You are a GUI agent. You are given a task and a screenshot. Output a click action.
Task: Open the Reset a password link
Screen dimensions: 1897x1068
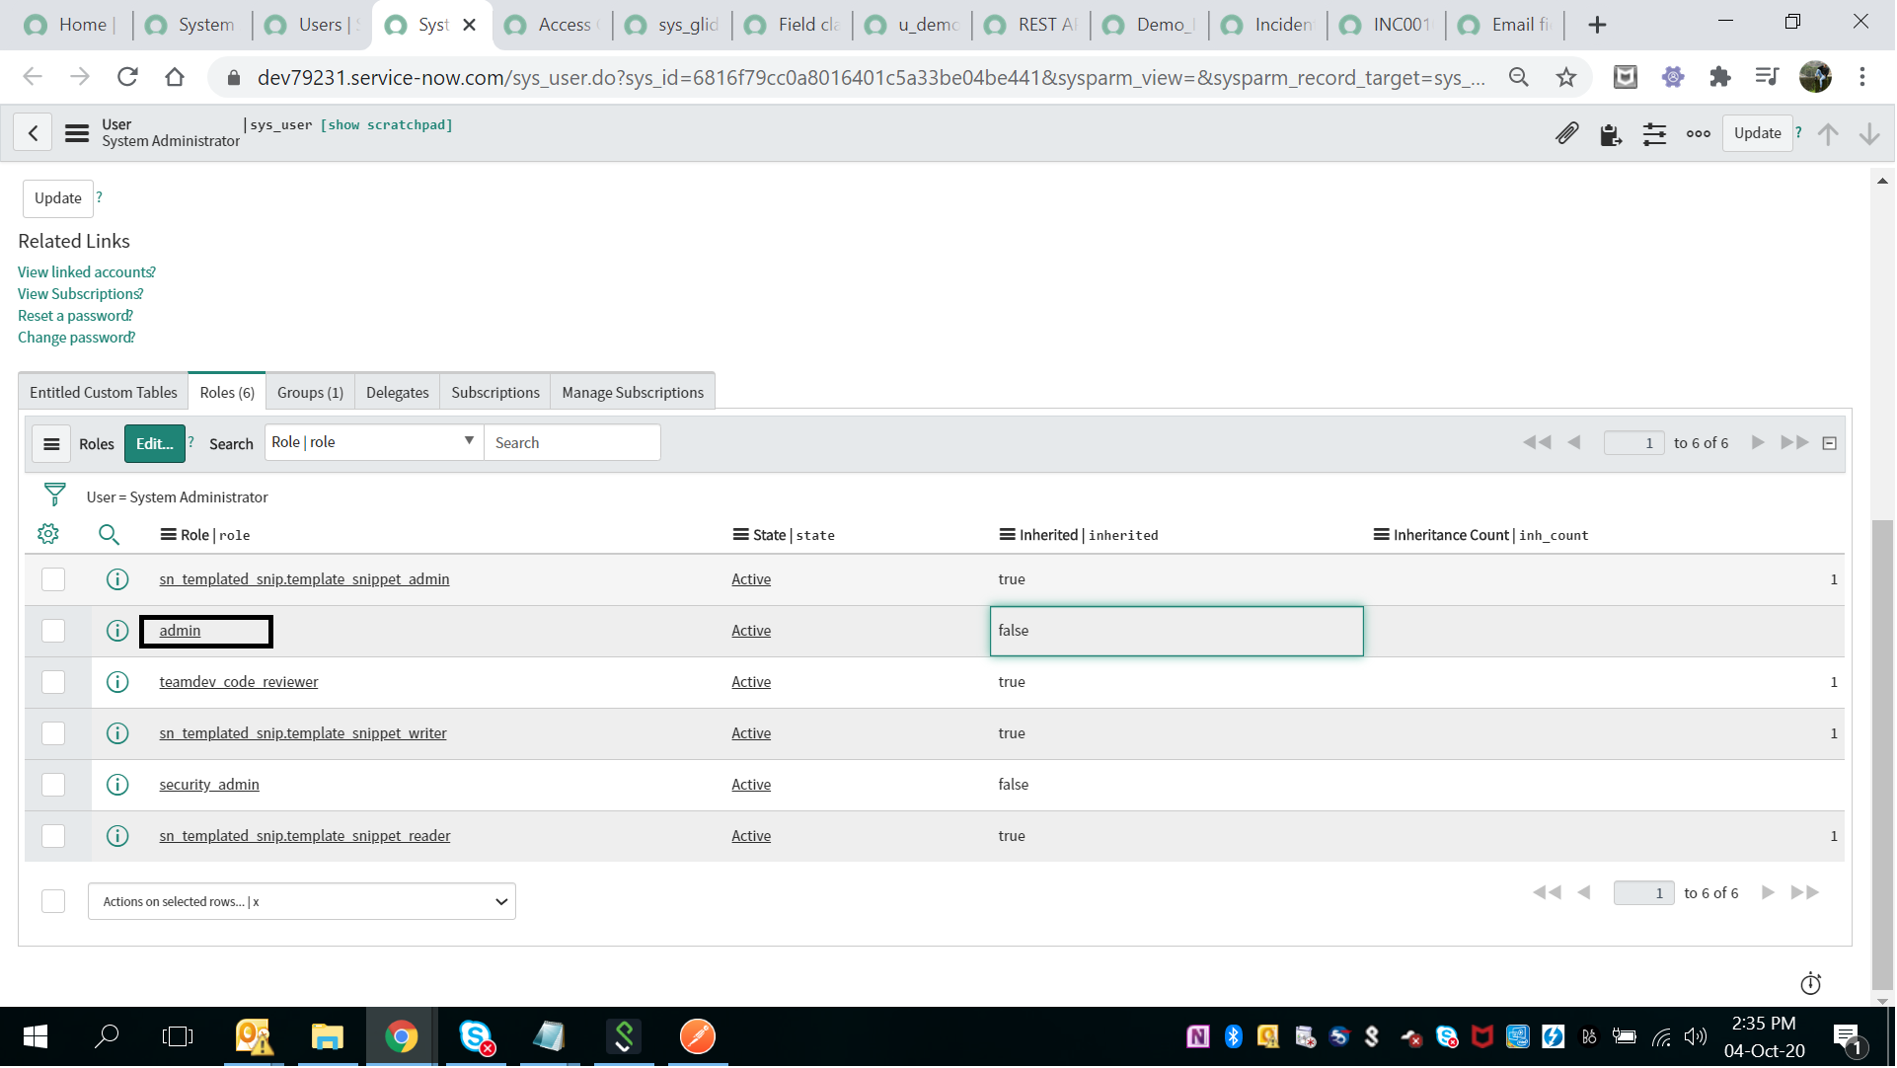click(75, 316)
